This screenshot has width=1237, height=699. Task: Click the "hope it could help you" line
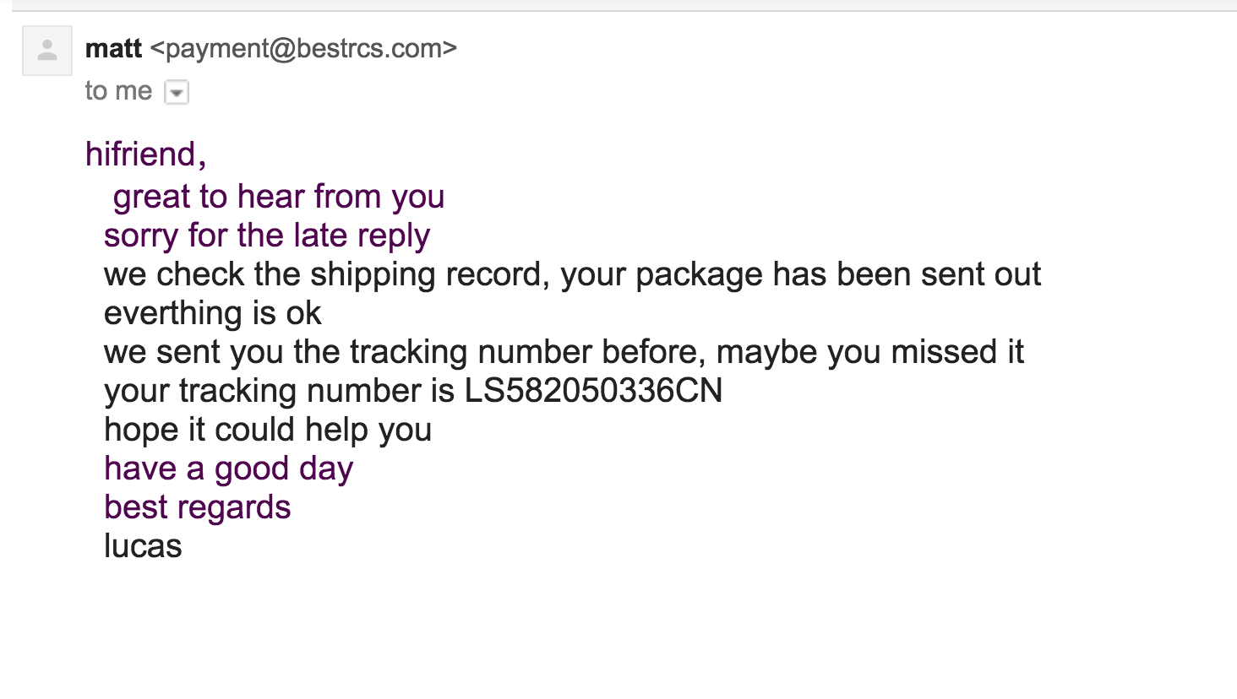[x=268, y=431]
